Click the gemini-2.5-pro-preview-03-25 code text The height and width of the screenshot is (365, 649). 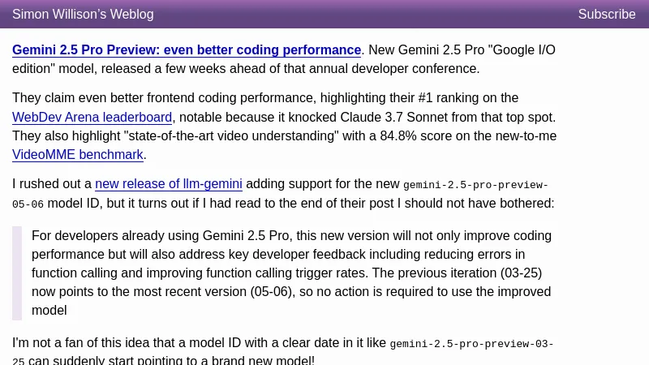471,345
